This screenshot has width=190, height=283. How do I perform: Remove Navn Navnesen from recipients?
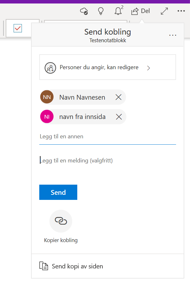pyautogui.click(x=118, y=97)
